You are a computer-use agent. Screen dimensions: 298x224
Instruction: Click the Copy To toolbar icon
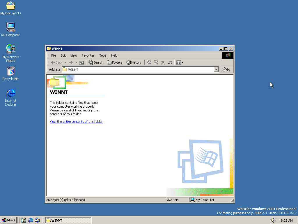(x=156, y=62)
